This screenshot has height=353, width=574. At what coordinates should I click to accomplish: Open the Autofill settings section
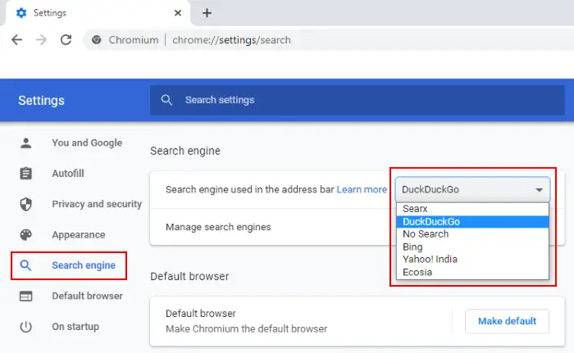68,174
